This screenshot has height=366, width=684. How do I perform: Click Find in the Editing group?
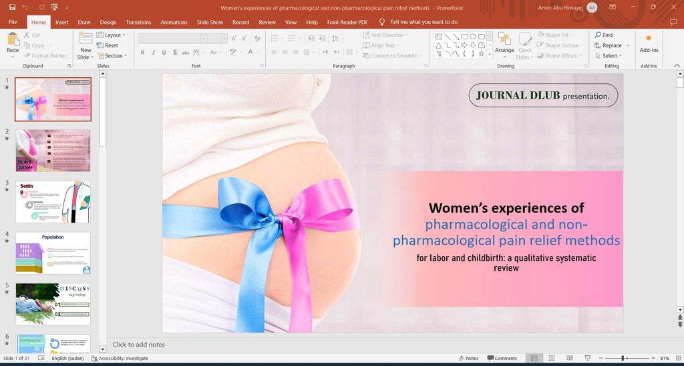pos(604,35)
